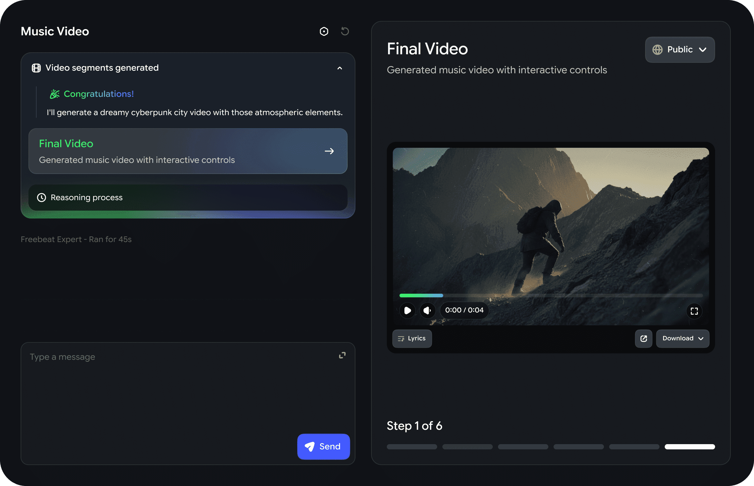754x486 pixels.
Task: Click the regenerate icon in the header
Action: click(x=345, y=31)
